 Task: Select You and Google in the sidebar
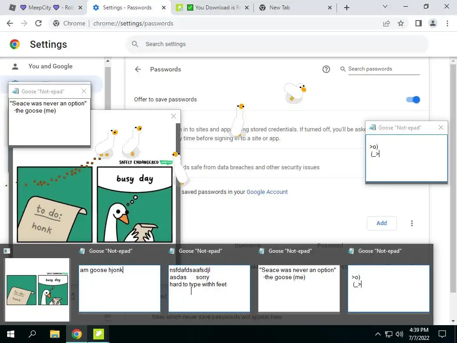pyautogui.click(x=50, y=66)
